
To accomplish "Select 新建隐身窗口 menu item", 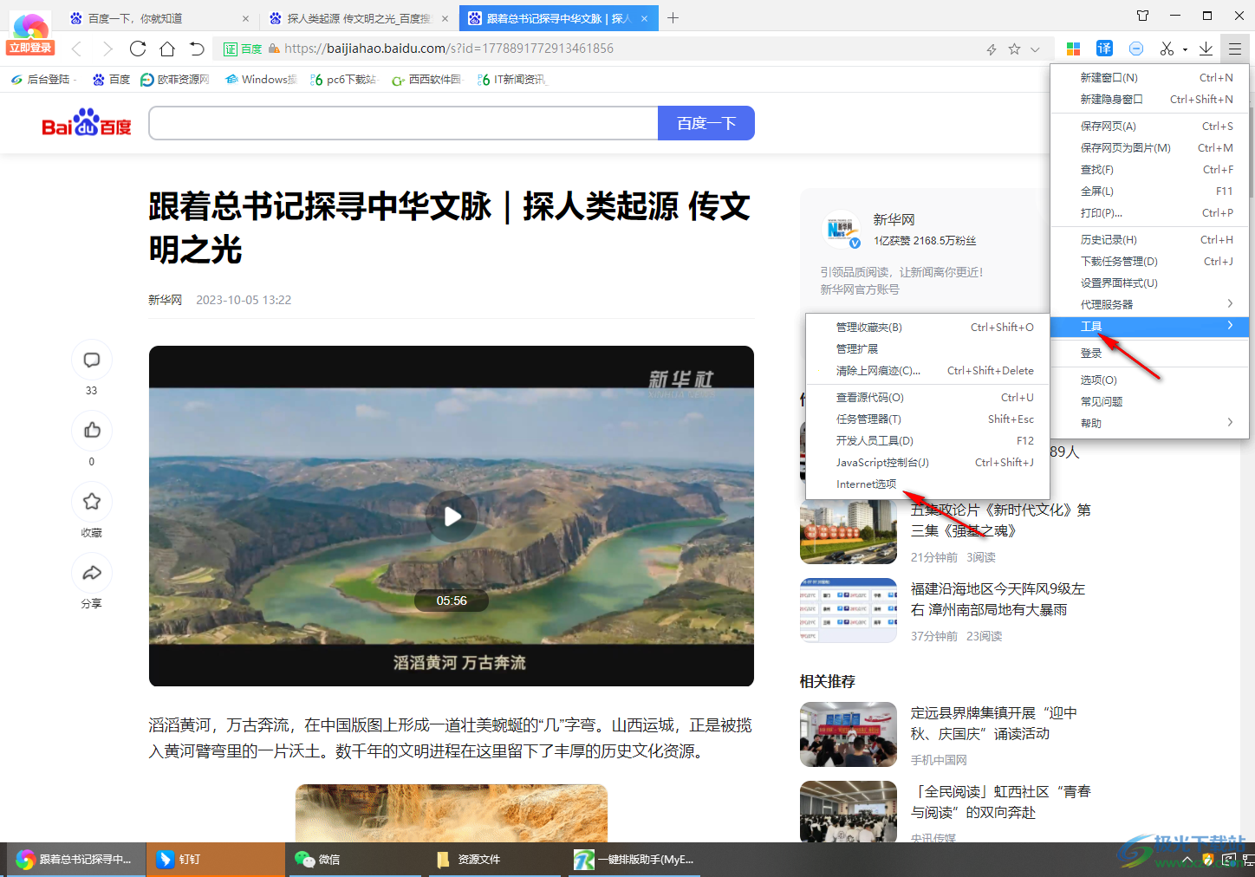I will 1149,99.
